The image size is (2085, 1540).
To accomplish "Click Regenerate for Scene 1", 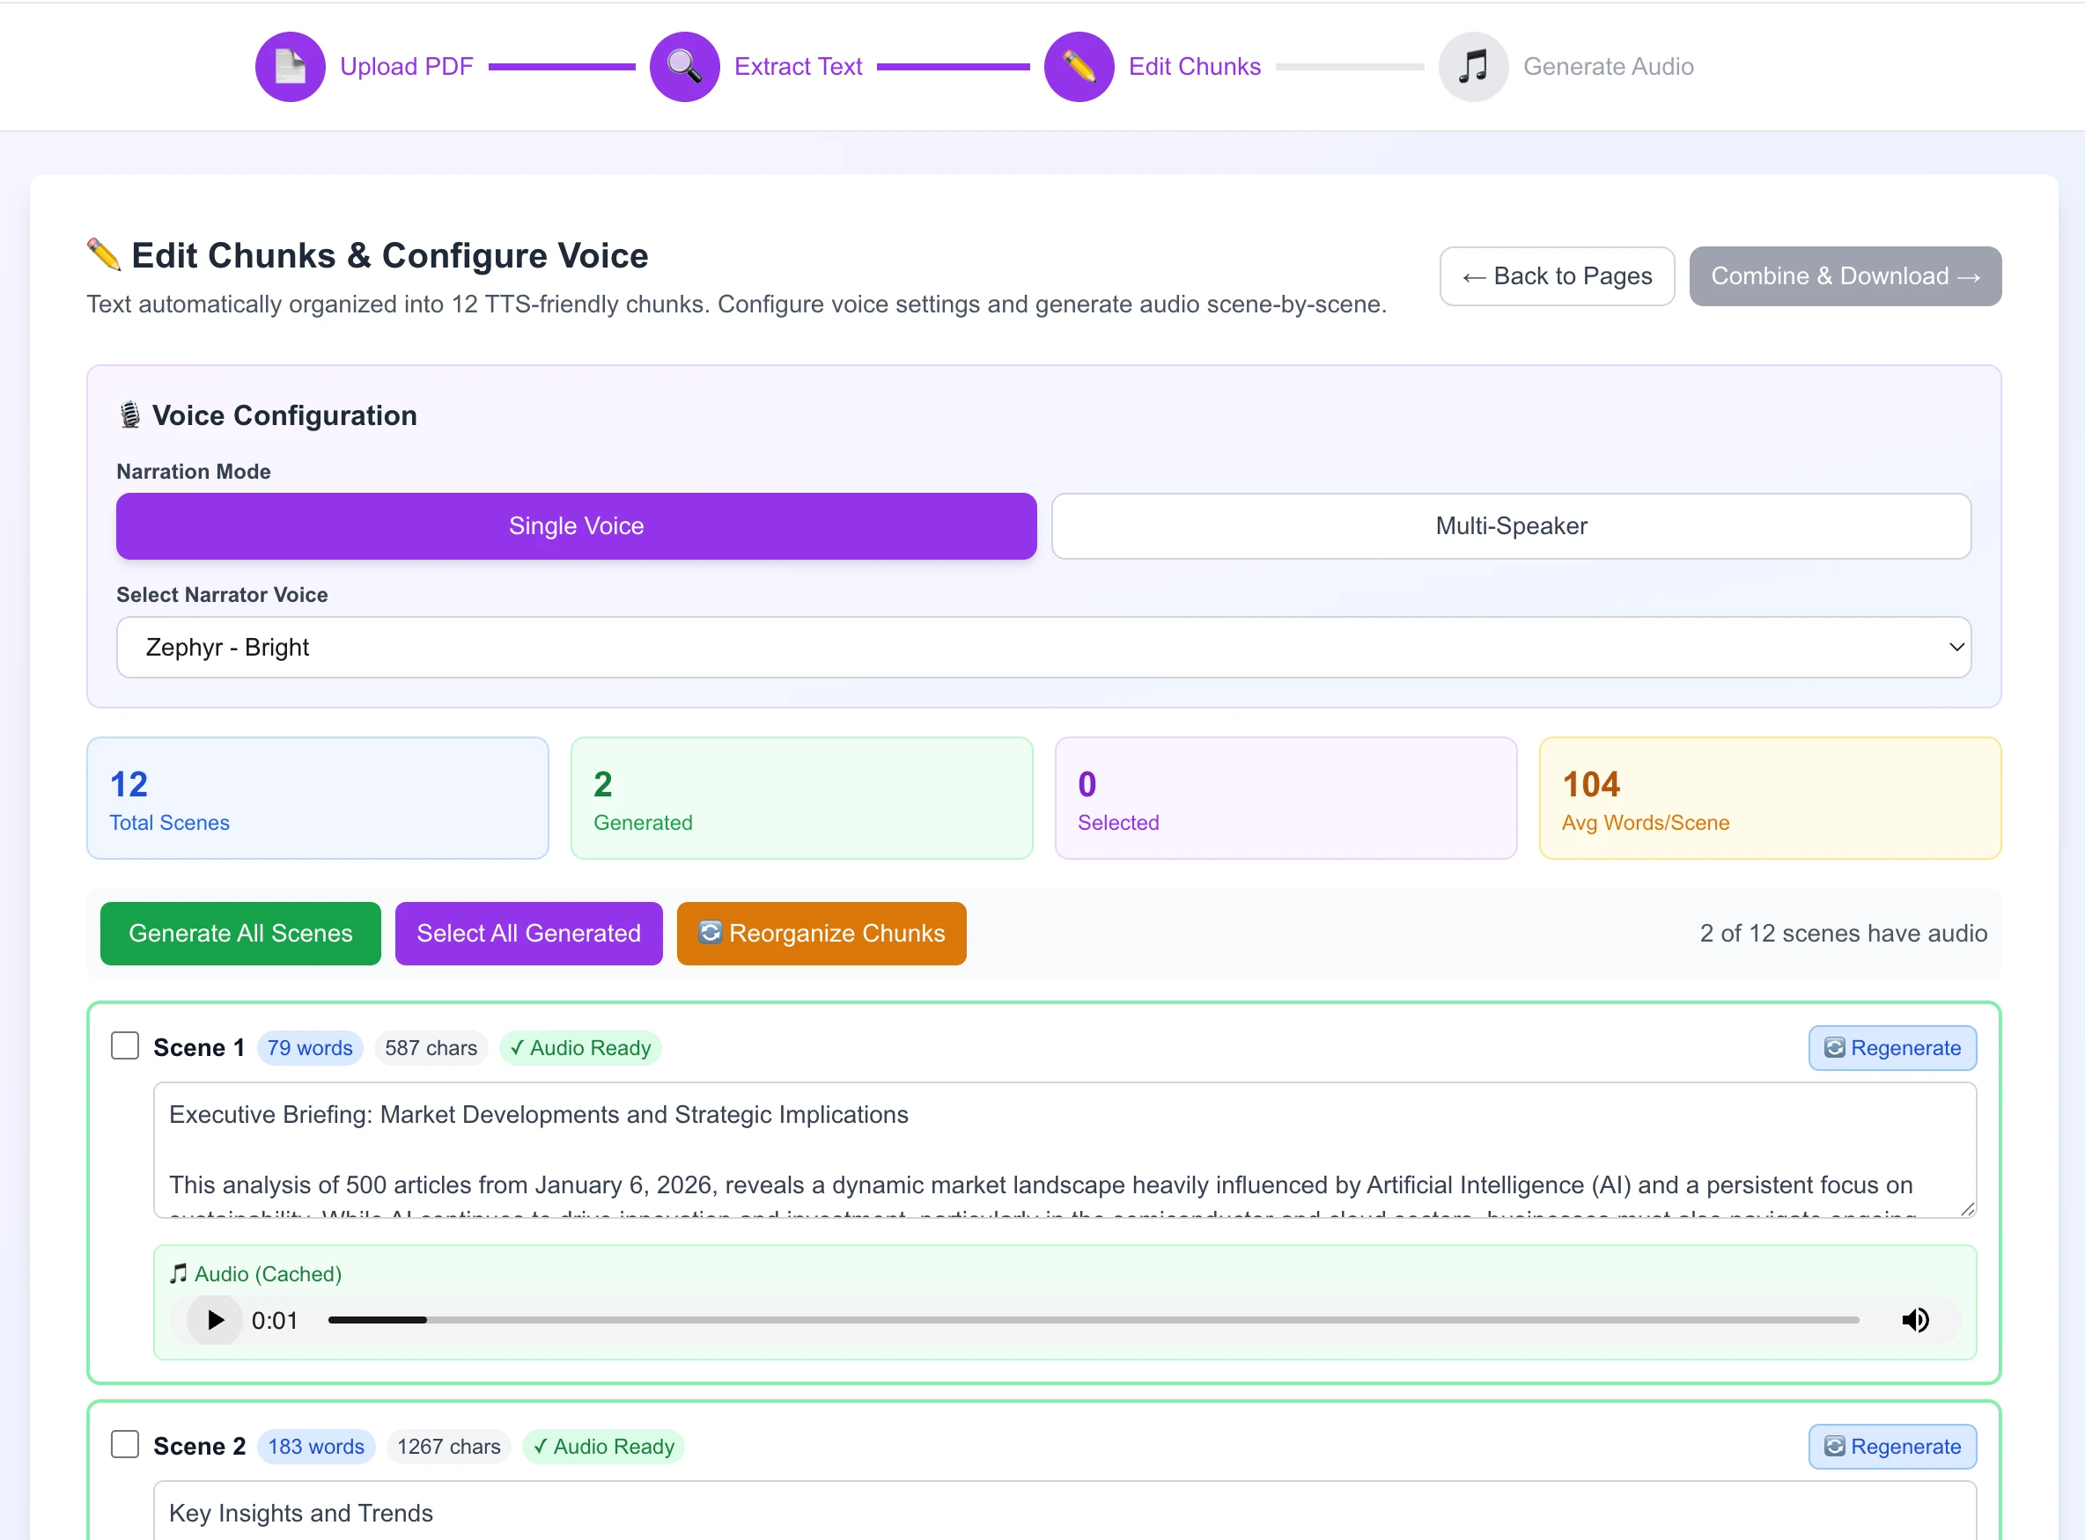I will [1892, 1048].
